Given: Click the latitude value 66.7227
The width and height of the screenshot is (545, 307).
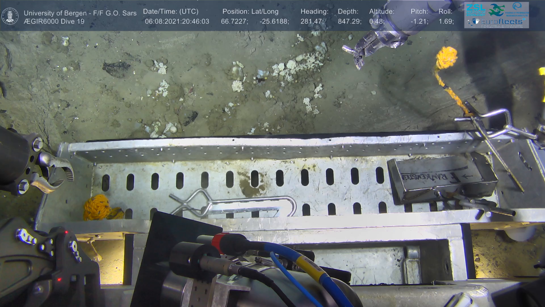Looking at the screenshot, I should point(234,22).
